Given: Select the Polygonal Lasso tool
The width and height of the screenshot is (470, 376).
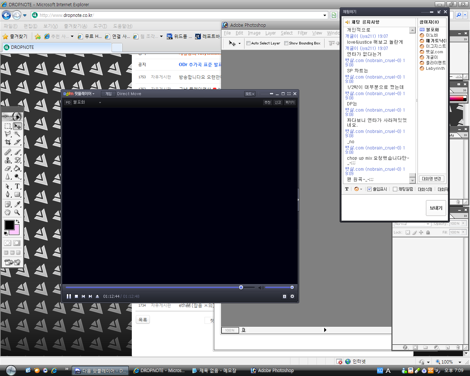Looking at the screenshot, I should pyautogui.click(x=8, y=134).
